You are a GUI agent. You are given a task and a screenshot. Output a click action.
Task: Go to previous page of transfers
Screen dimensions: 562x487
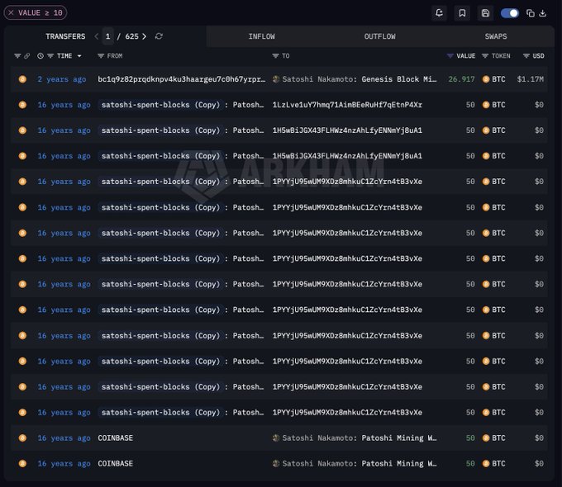pyautogui.click(x=97, y=36)
